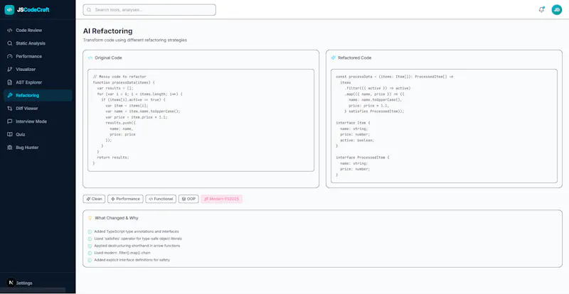Click the line return results; in original code
The height and width of the screenshot is (294, 569).
(113, 158)
